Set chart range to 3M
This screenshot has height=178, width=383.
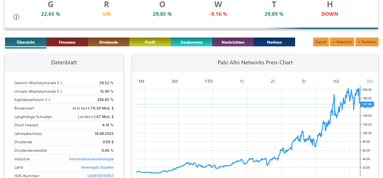tap(174, 81)
